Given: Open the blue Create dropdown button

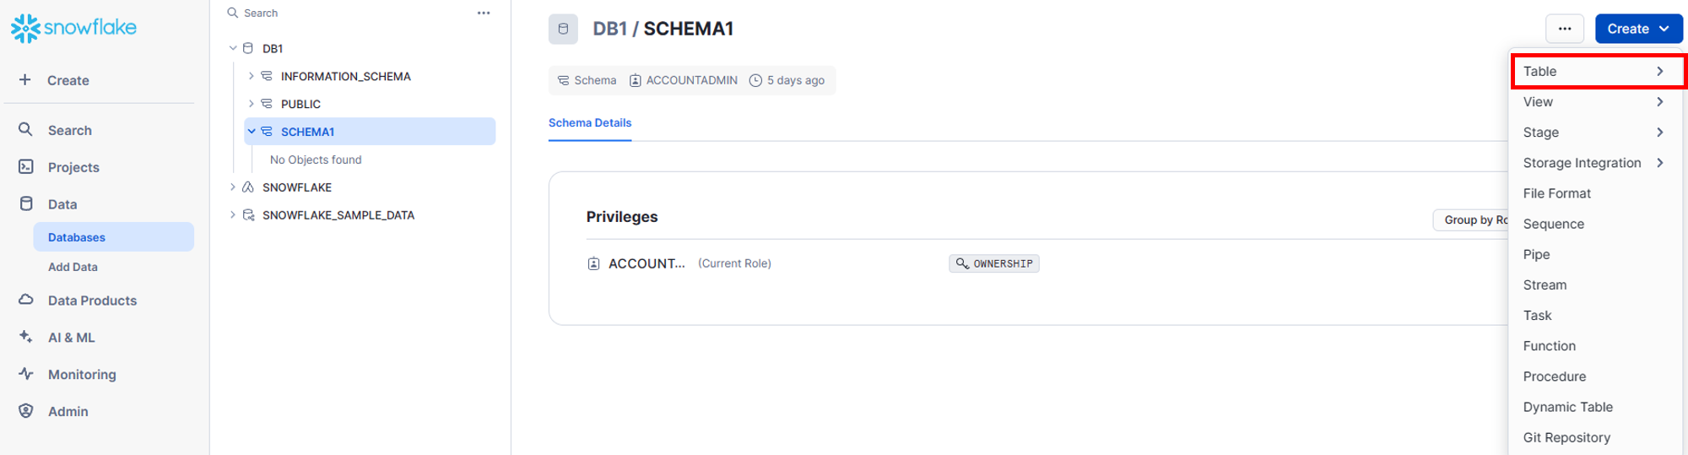Looking at the screenshot, I should coord(1637,29).
